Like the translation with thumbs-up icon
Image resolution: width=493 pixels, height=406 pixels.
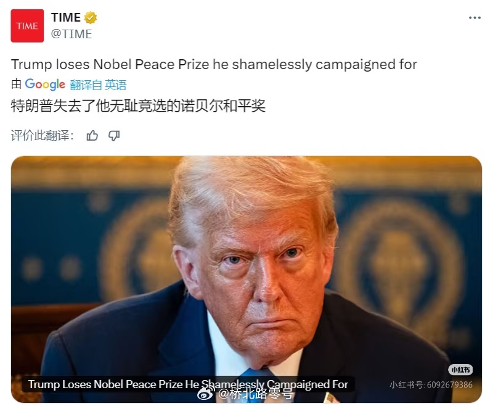click(x=92, y=136)
